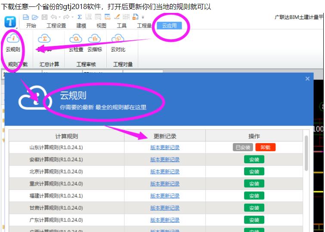Close the 云规则 dialog
325x232 pixels.
(x=307, y=79)
